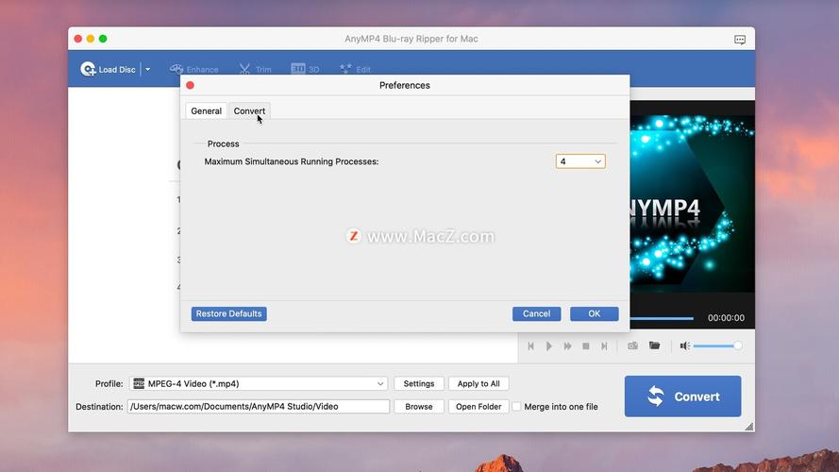The height and width of the screenshot is (472, 839).
Task: Click the Load Disc button
Action: coord(108,69)
